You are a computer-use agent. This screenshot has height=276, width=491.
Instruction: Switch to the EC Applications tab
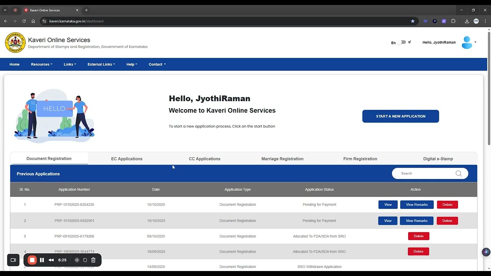(x=127, y=159)
